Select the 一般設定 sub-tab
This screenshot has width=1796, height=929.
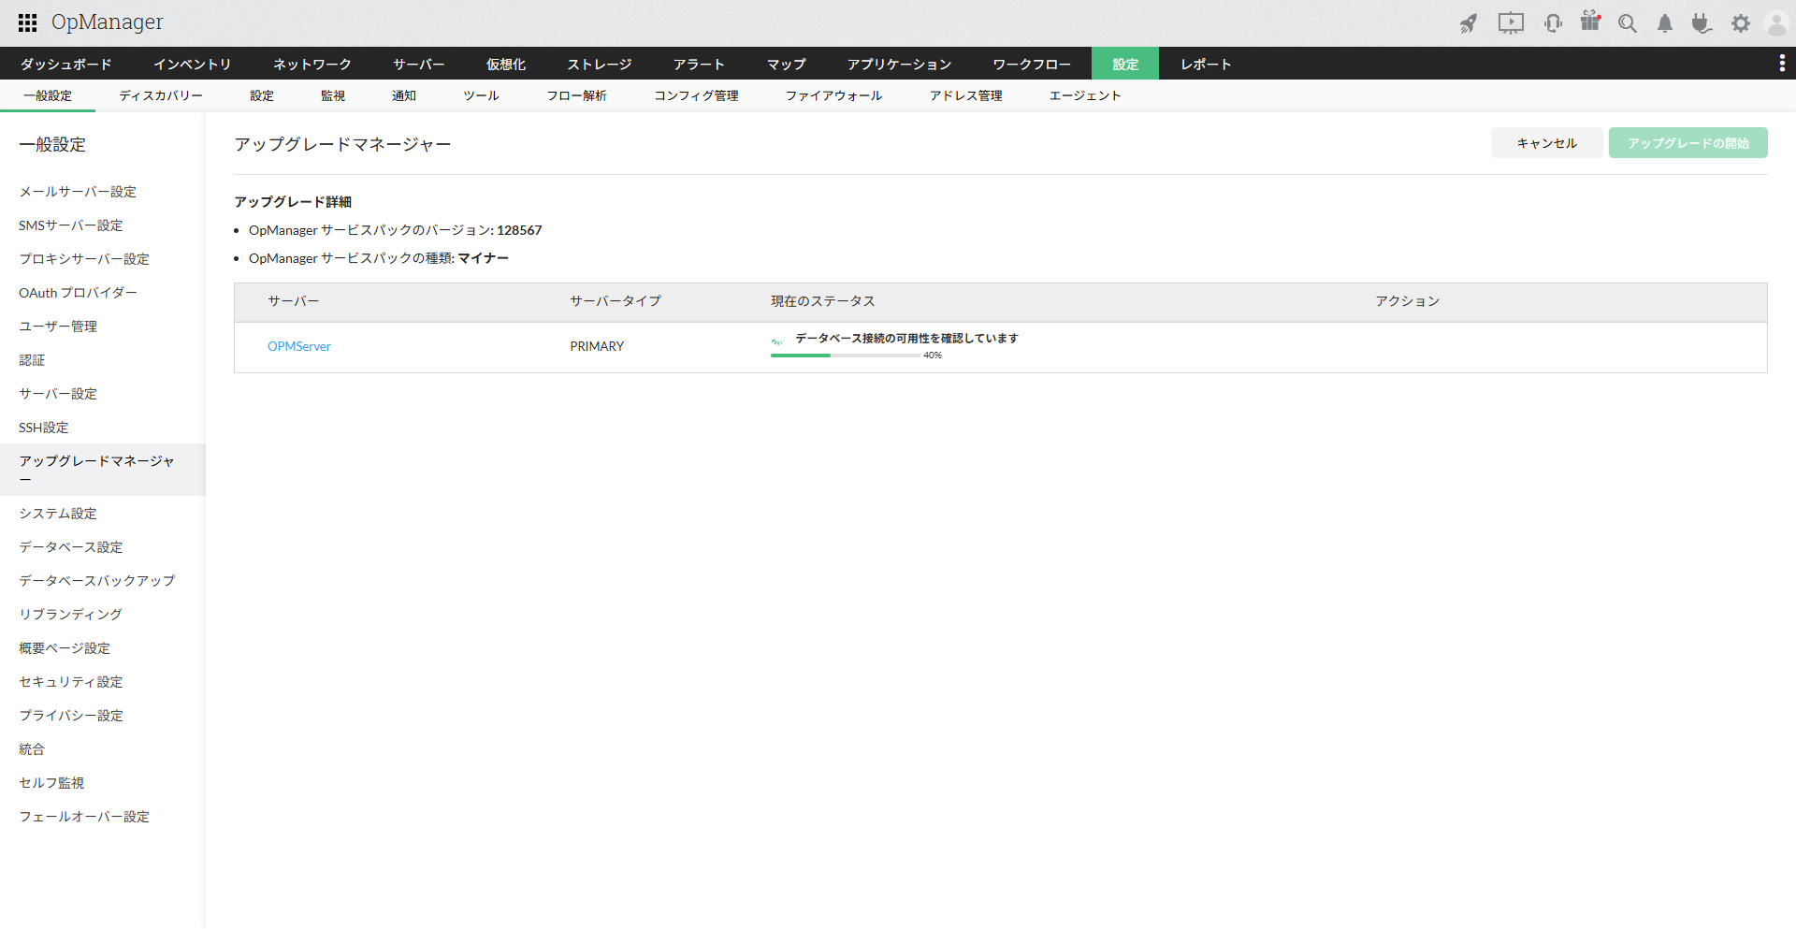(x=48, y=95)
